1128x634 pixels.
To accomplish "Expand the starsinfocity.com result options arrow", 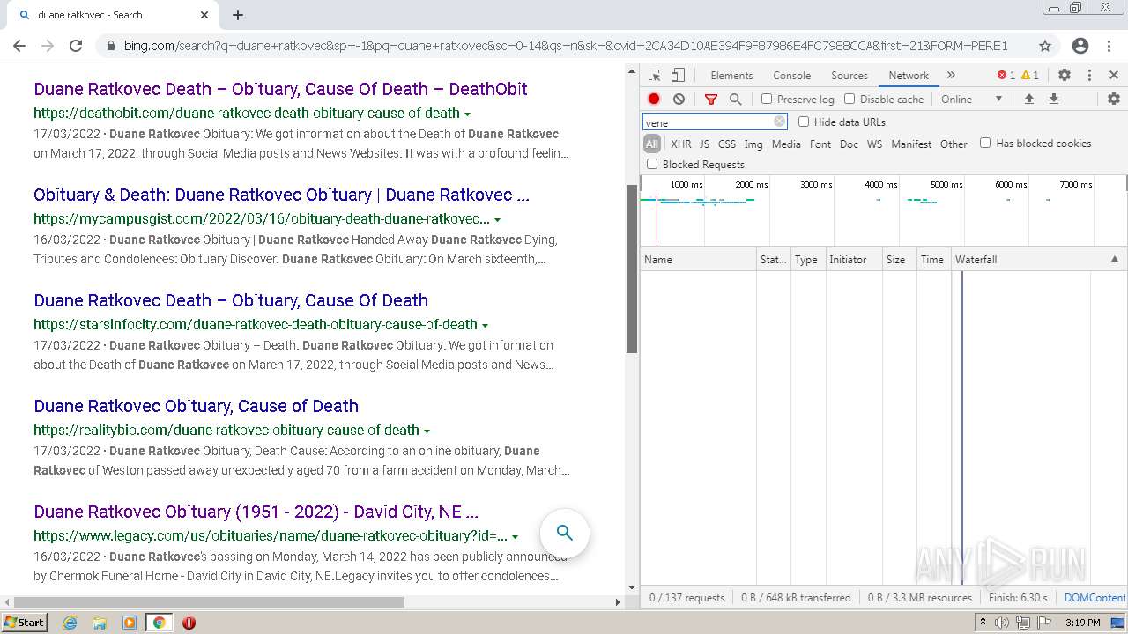I will click(485, 326).
